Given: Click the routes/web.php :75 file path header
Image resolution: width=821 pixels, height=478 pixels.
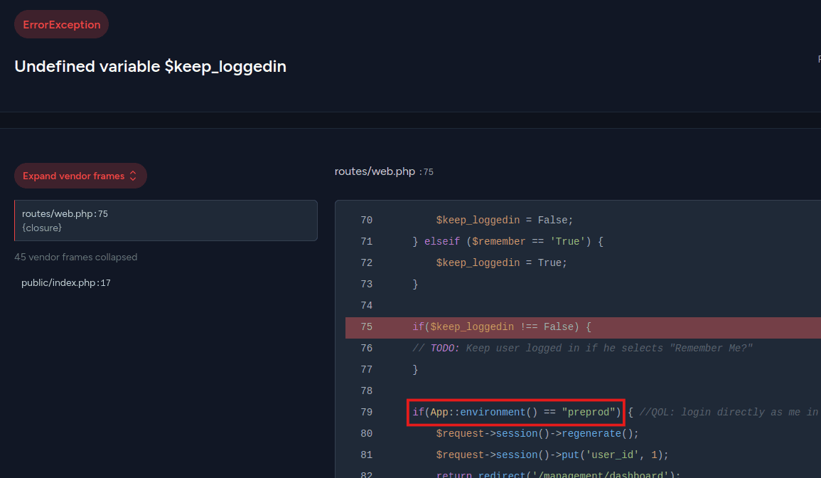Looking at the screenshot, I should tap(384, 171).
